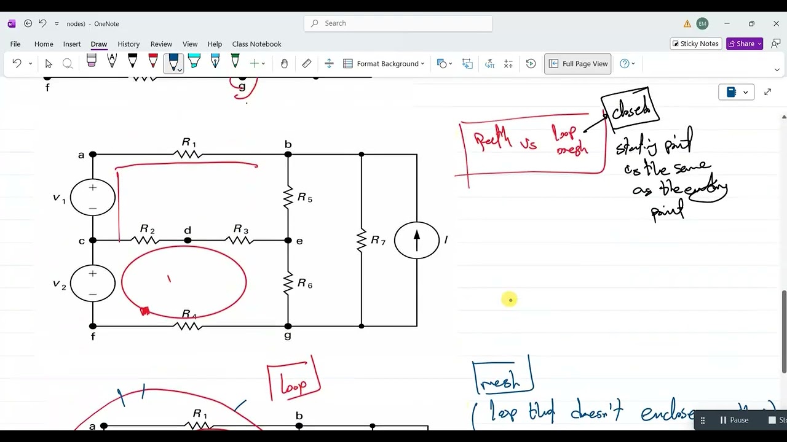The height and width of the screenshot is (442, 787).
Task: Open the dark blue pen options arrow
Action: [179, 70]
